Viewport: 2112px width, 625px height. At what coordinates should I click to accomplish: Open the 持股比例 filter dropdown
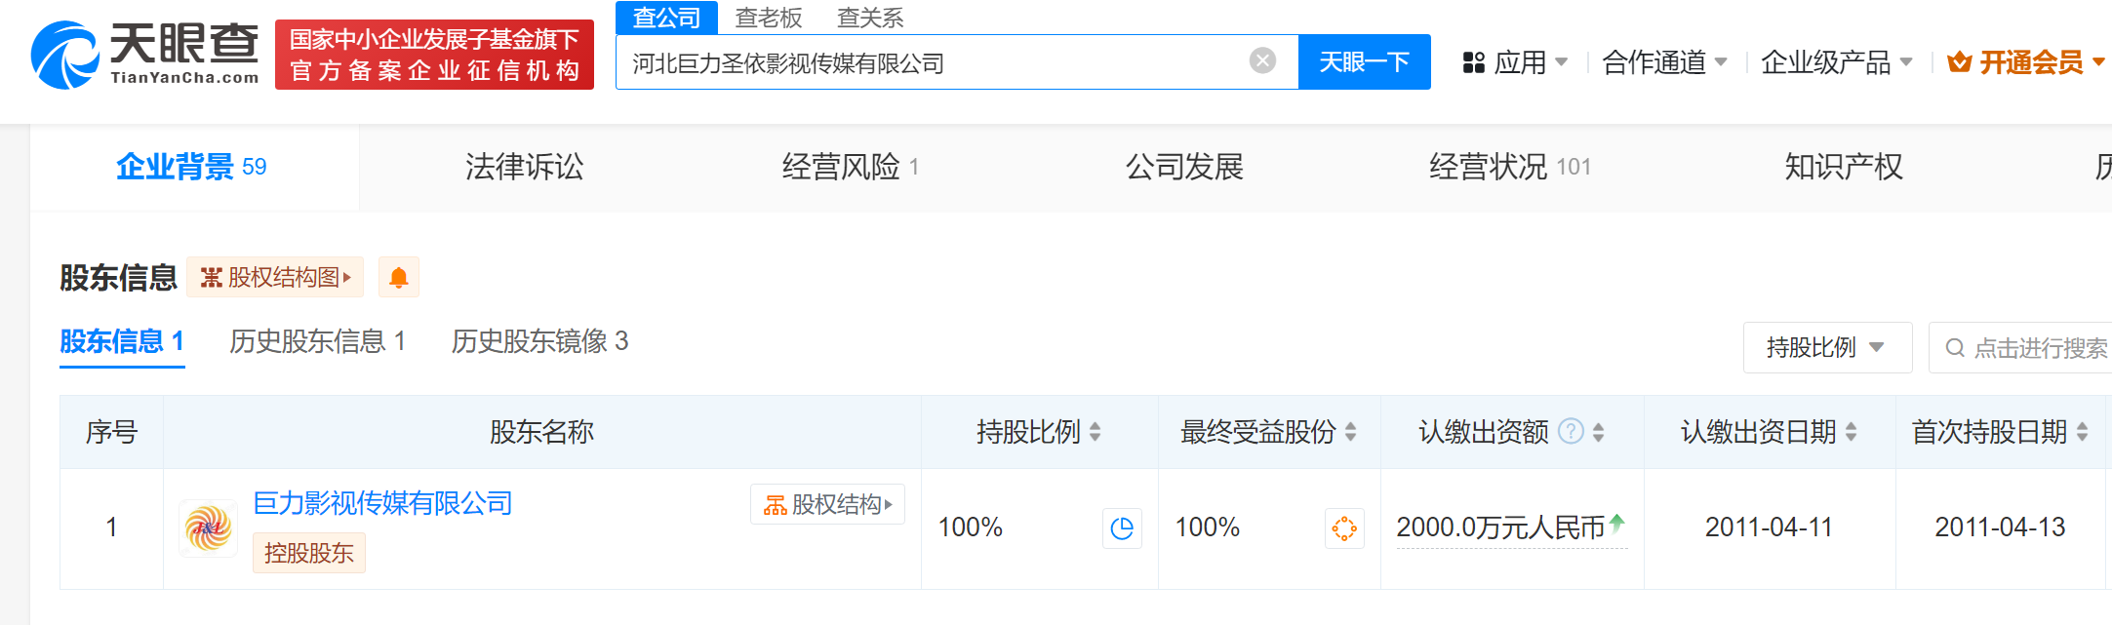click(x=1826, y=348)
